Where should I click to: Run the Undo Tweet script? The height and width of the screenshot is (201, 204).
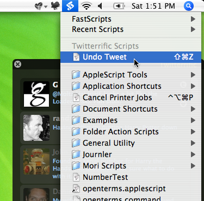[131, 57]
